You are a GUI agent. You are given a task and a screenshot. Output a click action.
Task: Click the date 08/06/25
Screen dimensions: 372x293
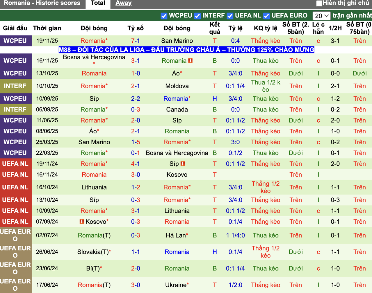[47, 131]
